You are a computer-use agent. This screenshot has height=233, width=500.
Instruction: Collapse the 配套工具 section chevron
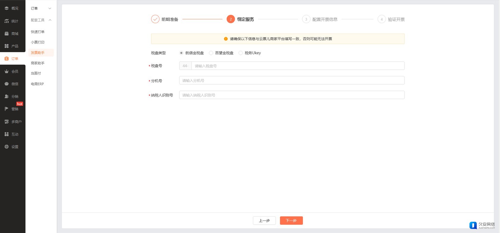(50, 20)
